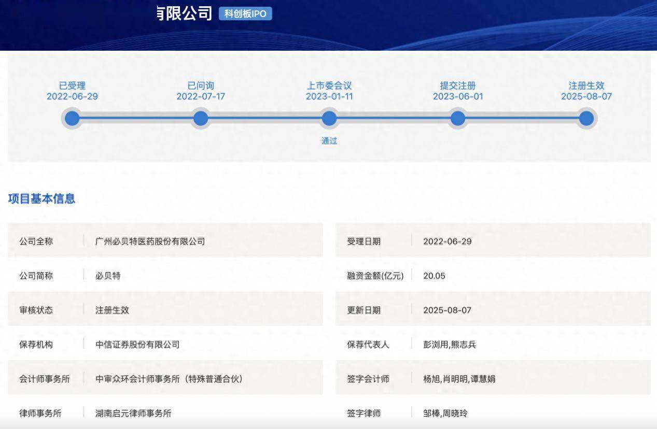Image resolution: width=657 pixels, height=429 pixels.
Task: Click the 公司全称 field label
Action: coord(36,241)
